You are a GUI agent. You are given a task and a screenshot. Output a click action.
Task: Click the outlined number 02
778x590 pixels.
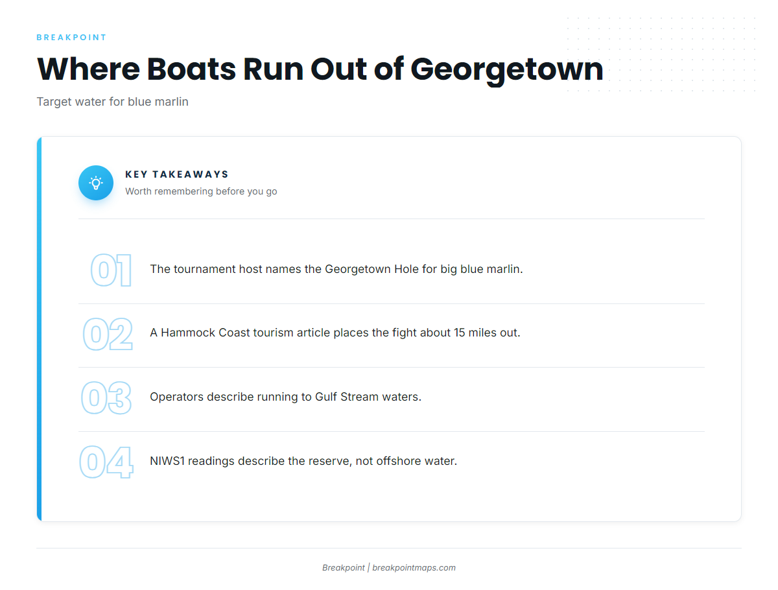coord(108,335)
